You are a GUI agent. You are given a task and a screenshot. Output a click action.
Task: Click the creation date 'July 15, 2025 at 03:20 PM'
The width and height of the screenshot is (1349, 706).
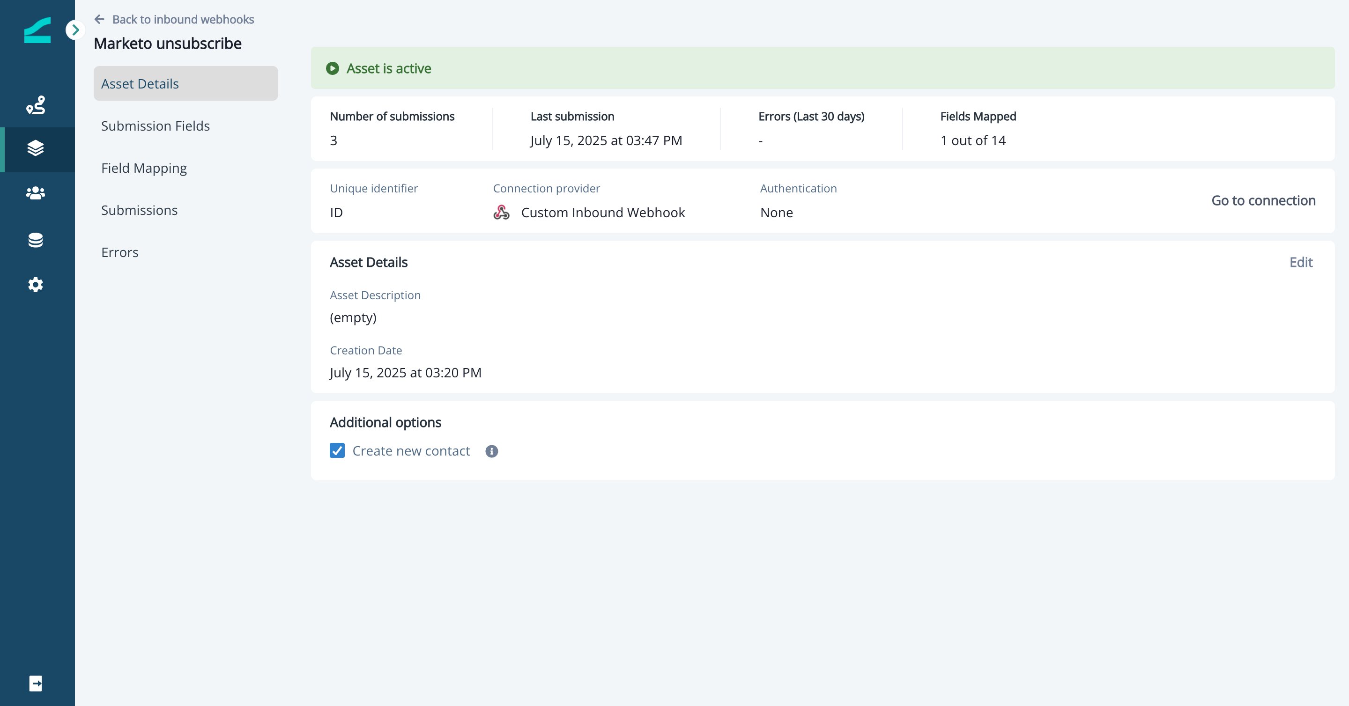(x=405, y=373)
